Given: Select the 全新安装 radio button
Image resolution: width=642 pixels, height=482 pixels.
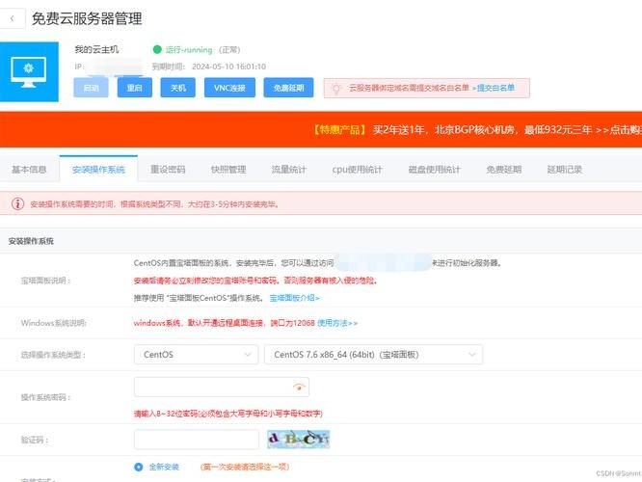Looking at the screenshot, I should 139,467.
